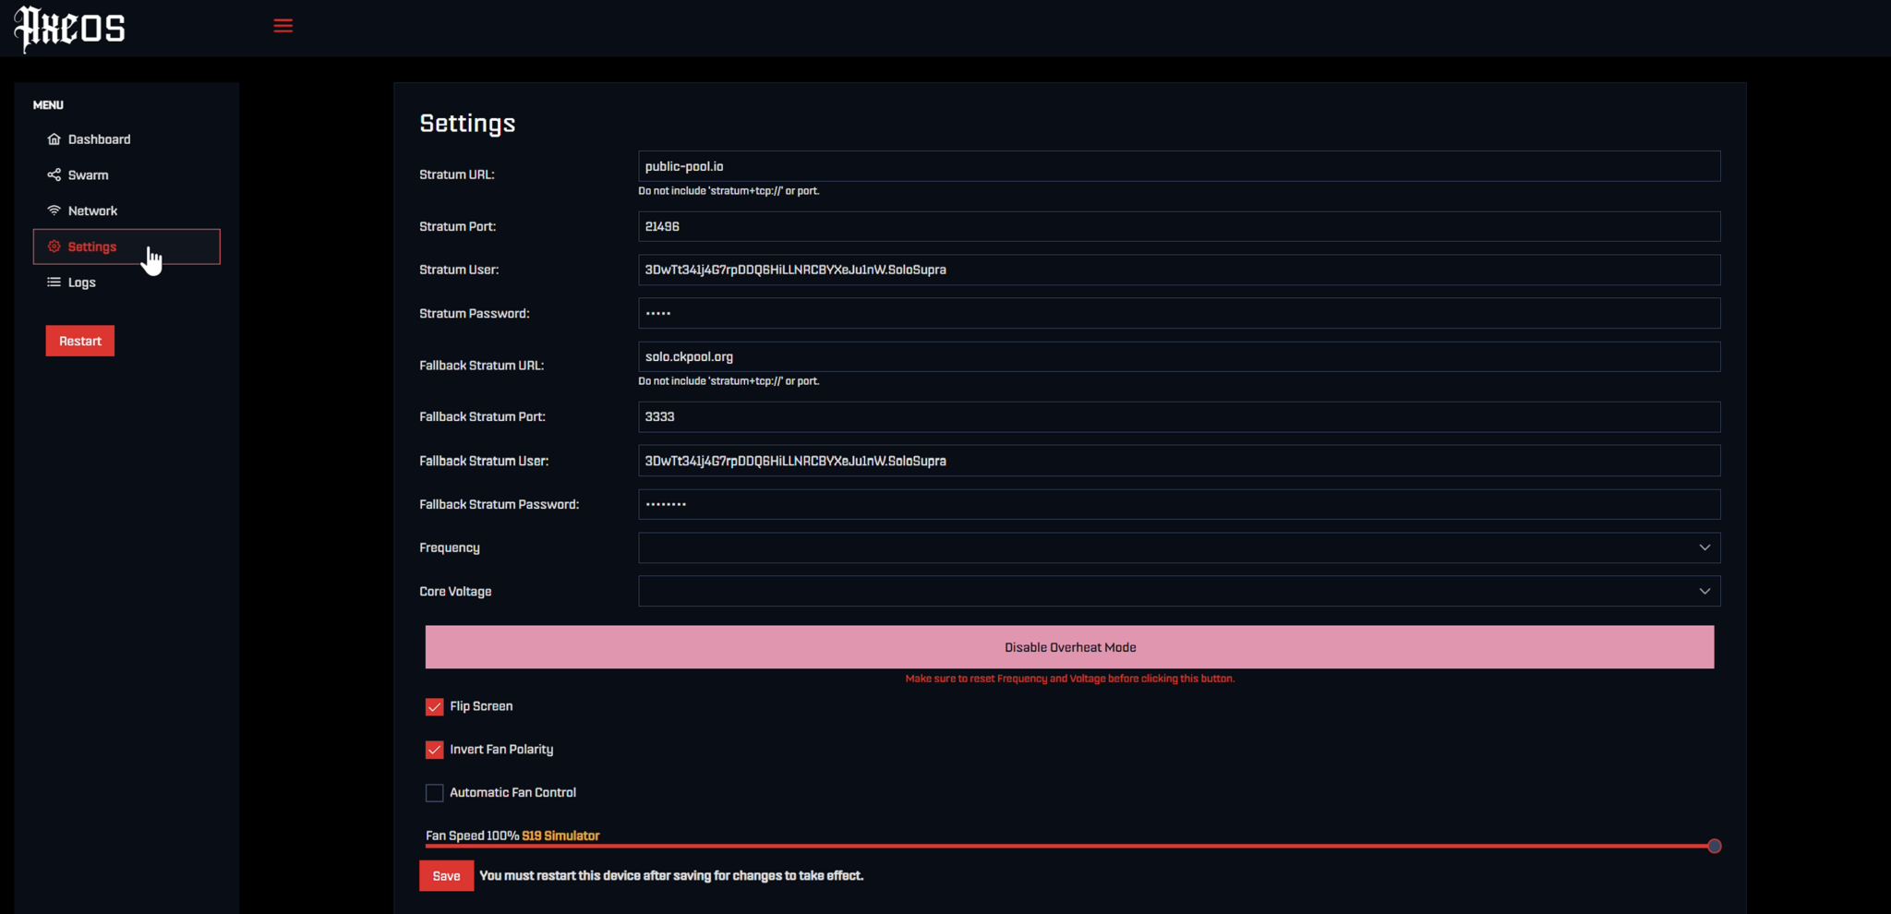Disable Invert Fan Polarity

pyautogui.click(x=434, y=750)
